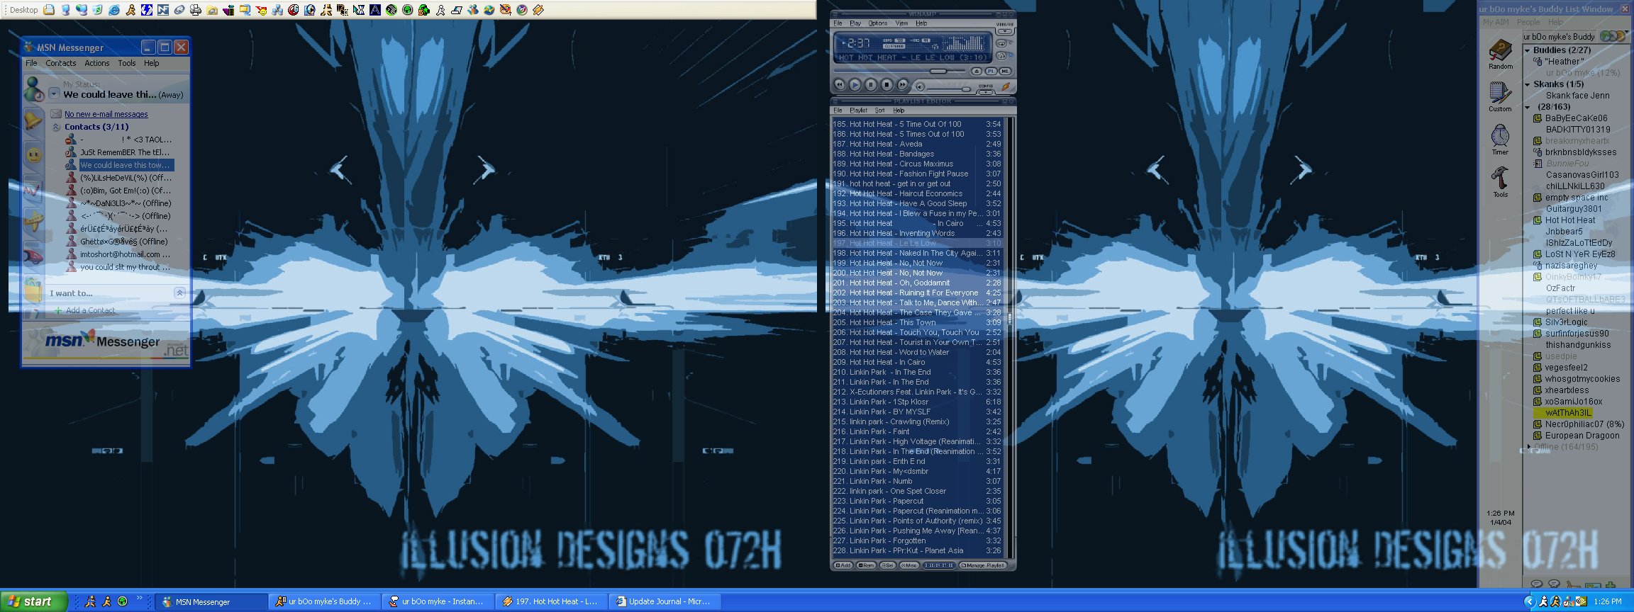Click MSN red car tab icon
1634x612 pixels.
click(x=33, y=255)
